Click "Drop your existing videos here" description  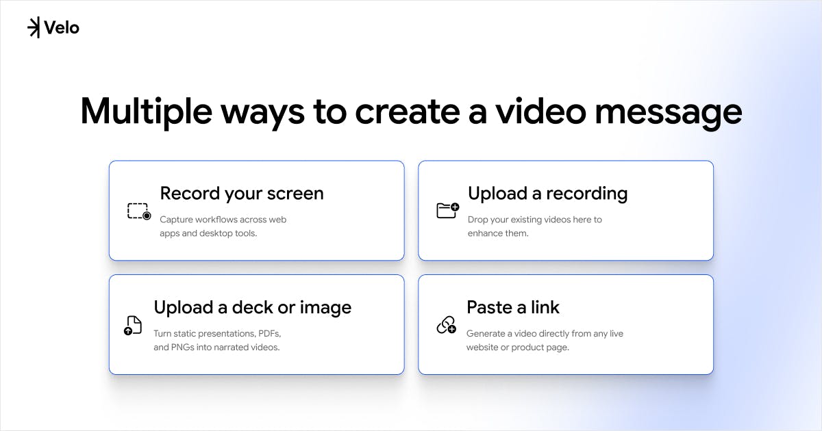click(535, 226)
